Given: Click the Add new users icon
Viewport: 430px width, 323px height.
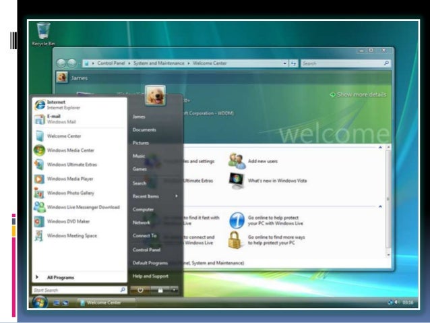Looking at the screenshot, I should pyautogui.click(x=237, y=160).
